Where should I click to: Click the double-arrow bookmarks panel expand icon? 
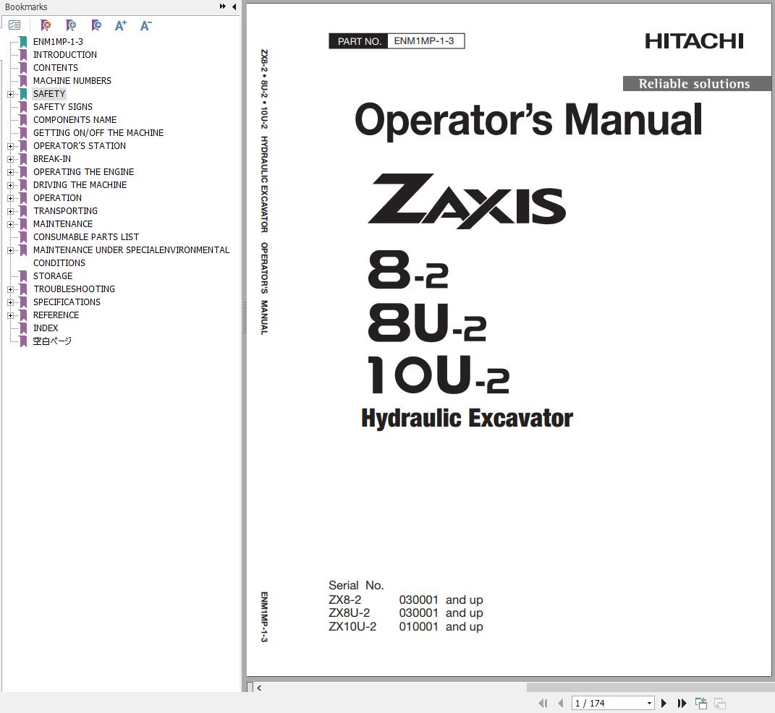point(223,7)
